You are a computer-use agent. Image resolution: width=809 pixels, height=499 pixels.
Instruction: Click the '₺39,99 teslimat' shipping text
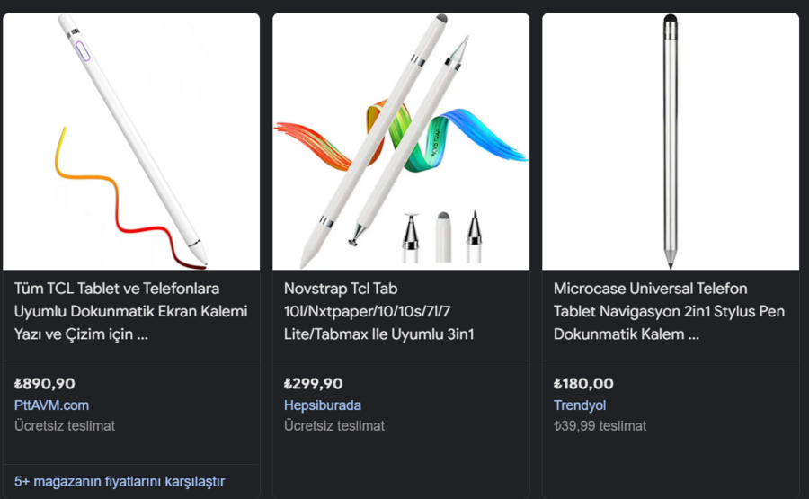600,425
